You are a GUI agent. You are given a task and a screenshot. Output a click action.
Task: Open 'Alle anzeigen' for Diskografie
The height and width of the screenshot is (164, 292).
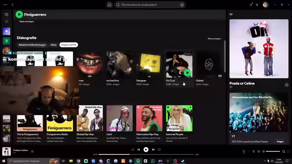click(x=214, y=39)
